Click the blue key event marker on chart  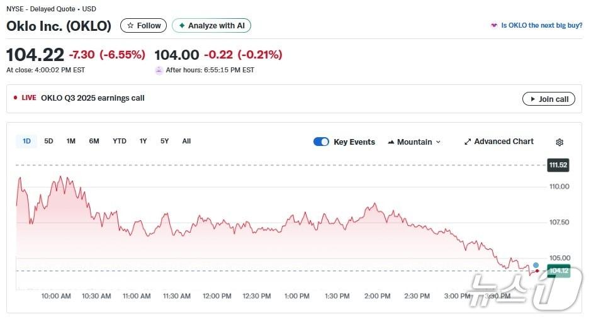[536, 265]
